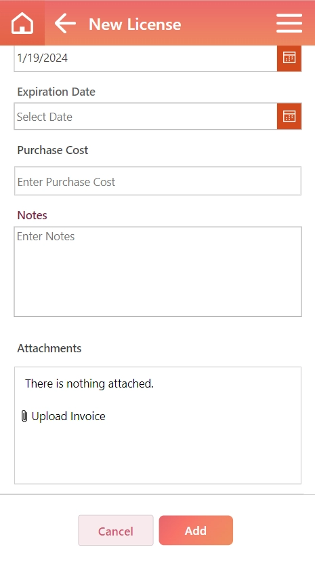Cancel the new license form
Viewport: 315px width, 562px height.
pos(115,531)
